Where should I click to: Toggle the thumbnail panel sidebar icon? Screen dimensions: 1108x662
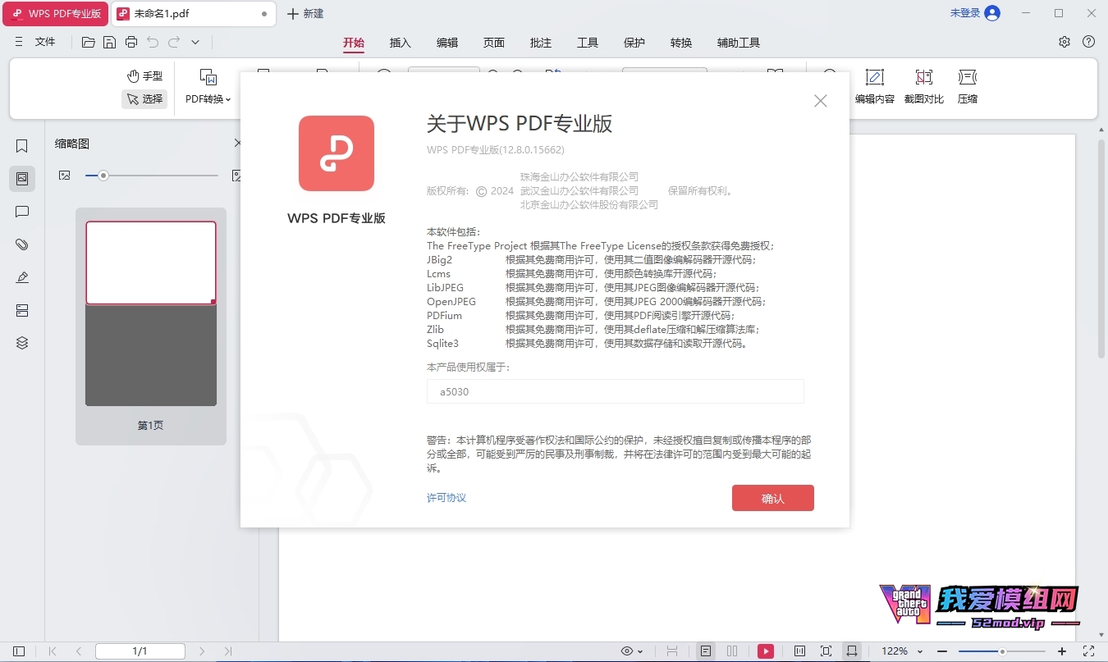point(22,178)
